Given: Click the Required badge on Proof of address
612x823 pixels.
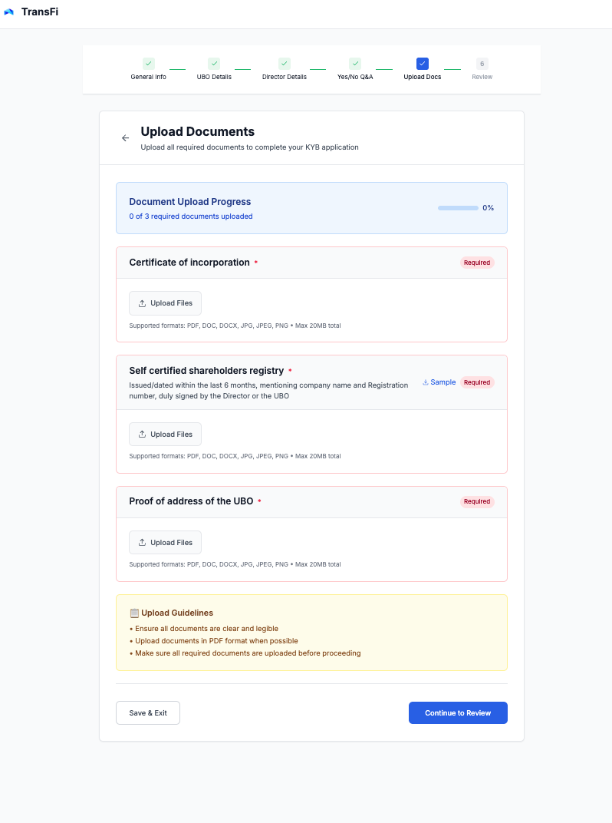Looking at the screenshot, I should tap(477, 501).
